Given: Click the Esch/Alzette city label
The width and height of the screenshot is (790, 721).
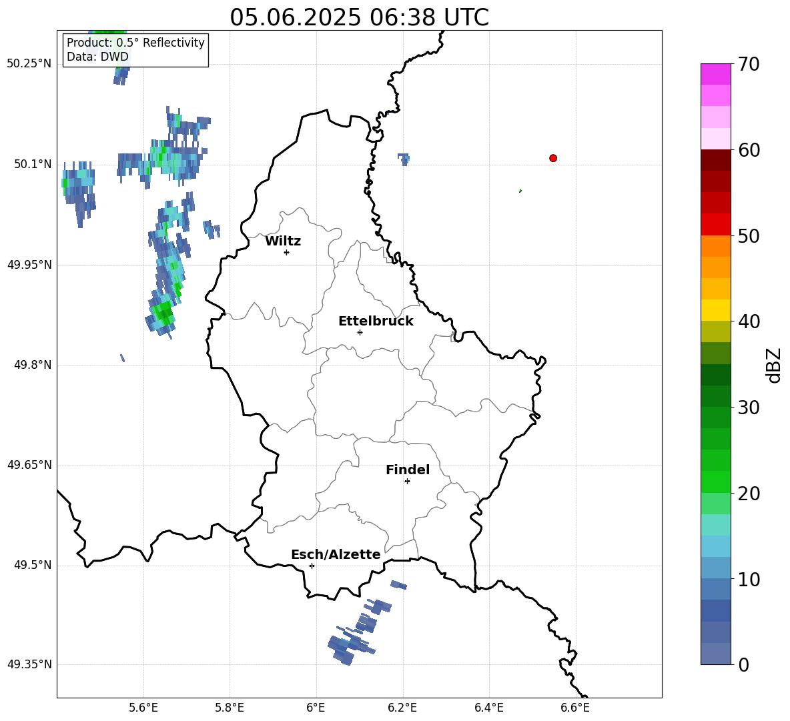Looking at the screenshot, I should (x=336, y=555).
